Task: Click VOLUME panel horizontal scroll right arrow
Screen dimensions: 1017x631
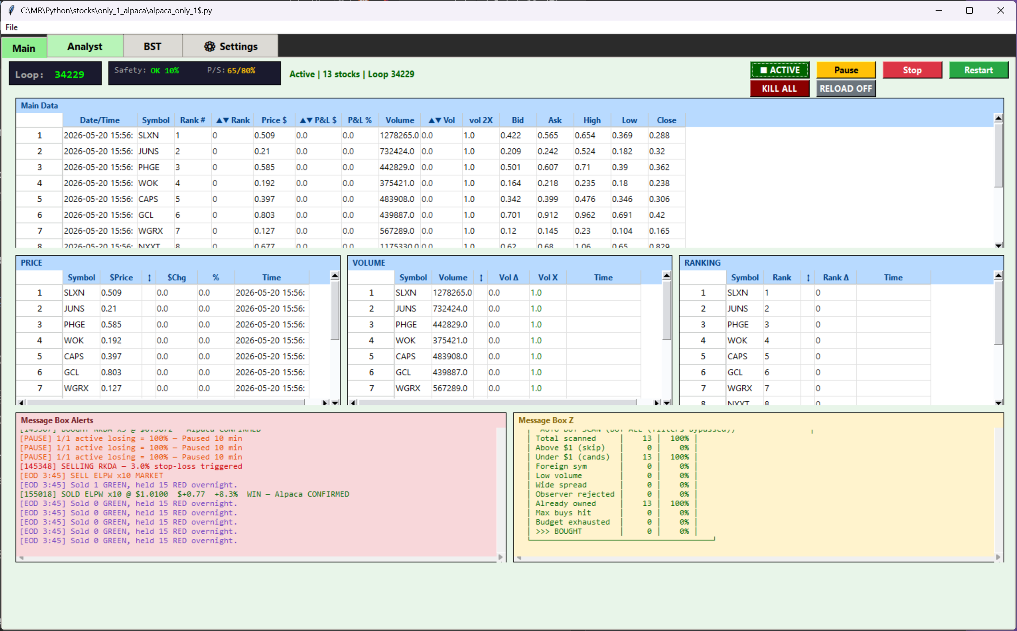Action: click(657, 403)
